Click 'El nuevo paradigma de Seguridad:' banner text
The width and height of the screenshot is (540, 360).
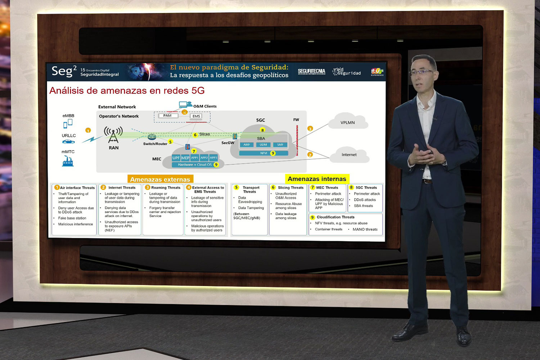pos(229,67)
